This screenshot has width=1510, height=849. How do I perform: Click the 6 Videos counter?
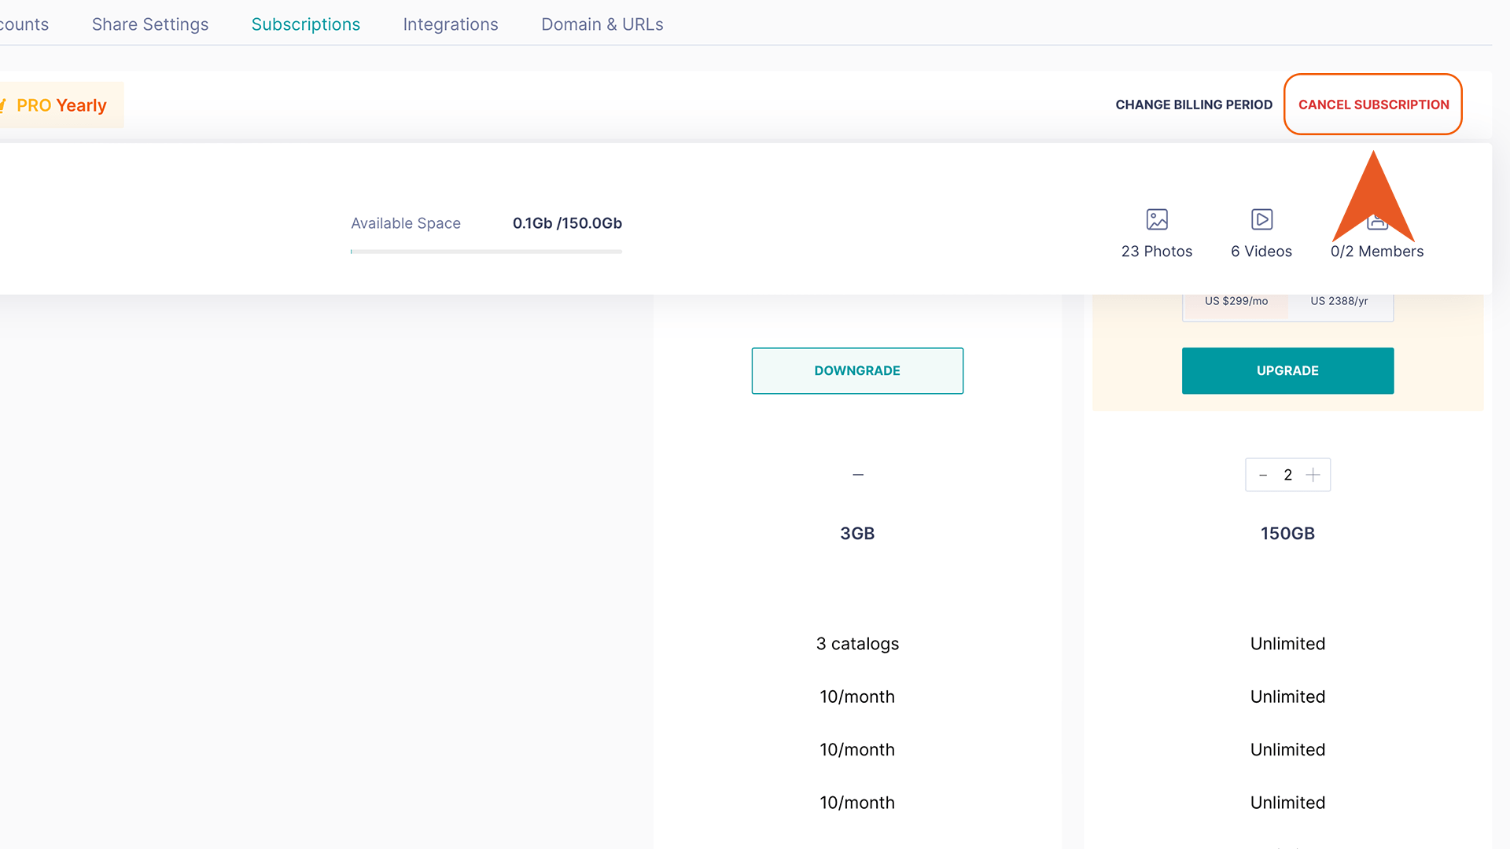click(1261, 251)
